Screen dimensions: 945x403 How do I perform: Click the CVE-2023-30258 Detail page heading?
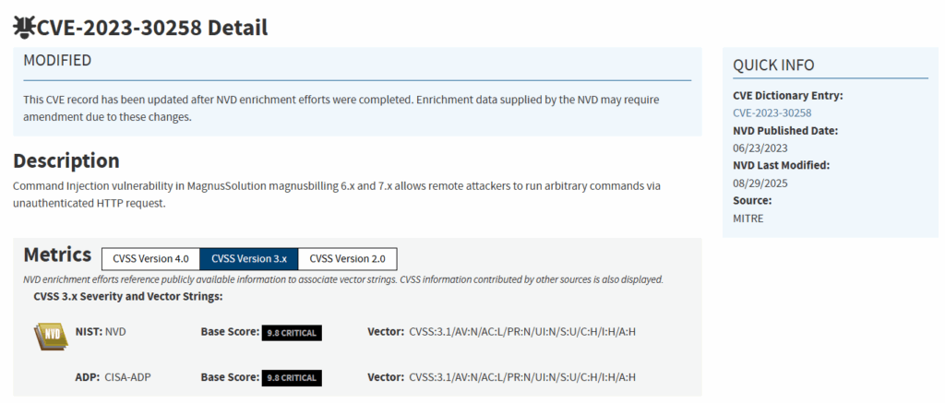point(152,28)
